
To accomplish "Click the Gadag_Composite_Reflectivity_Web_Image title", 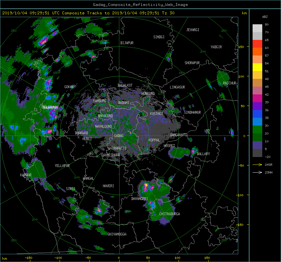I will tap(140, 5).
